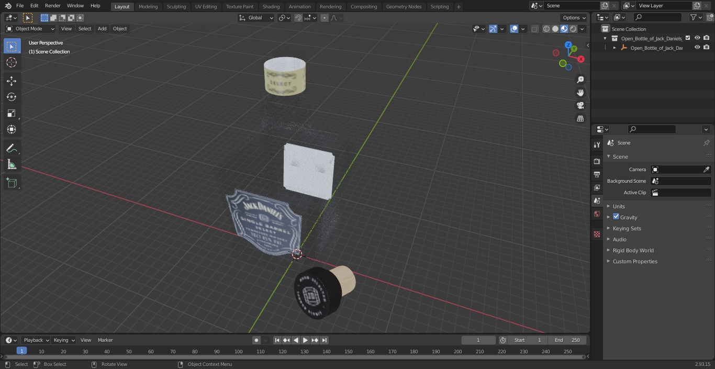Screen dimensions: 715x369
Task: Select the Scale tool
Action: (12, 113)
